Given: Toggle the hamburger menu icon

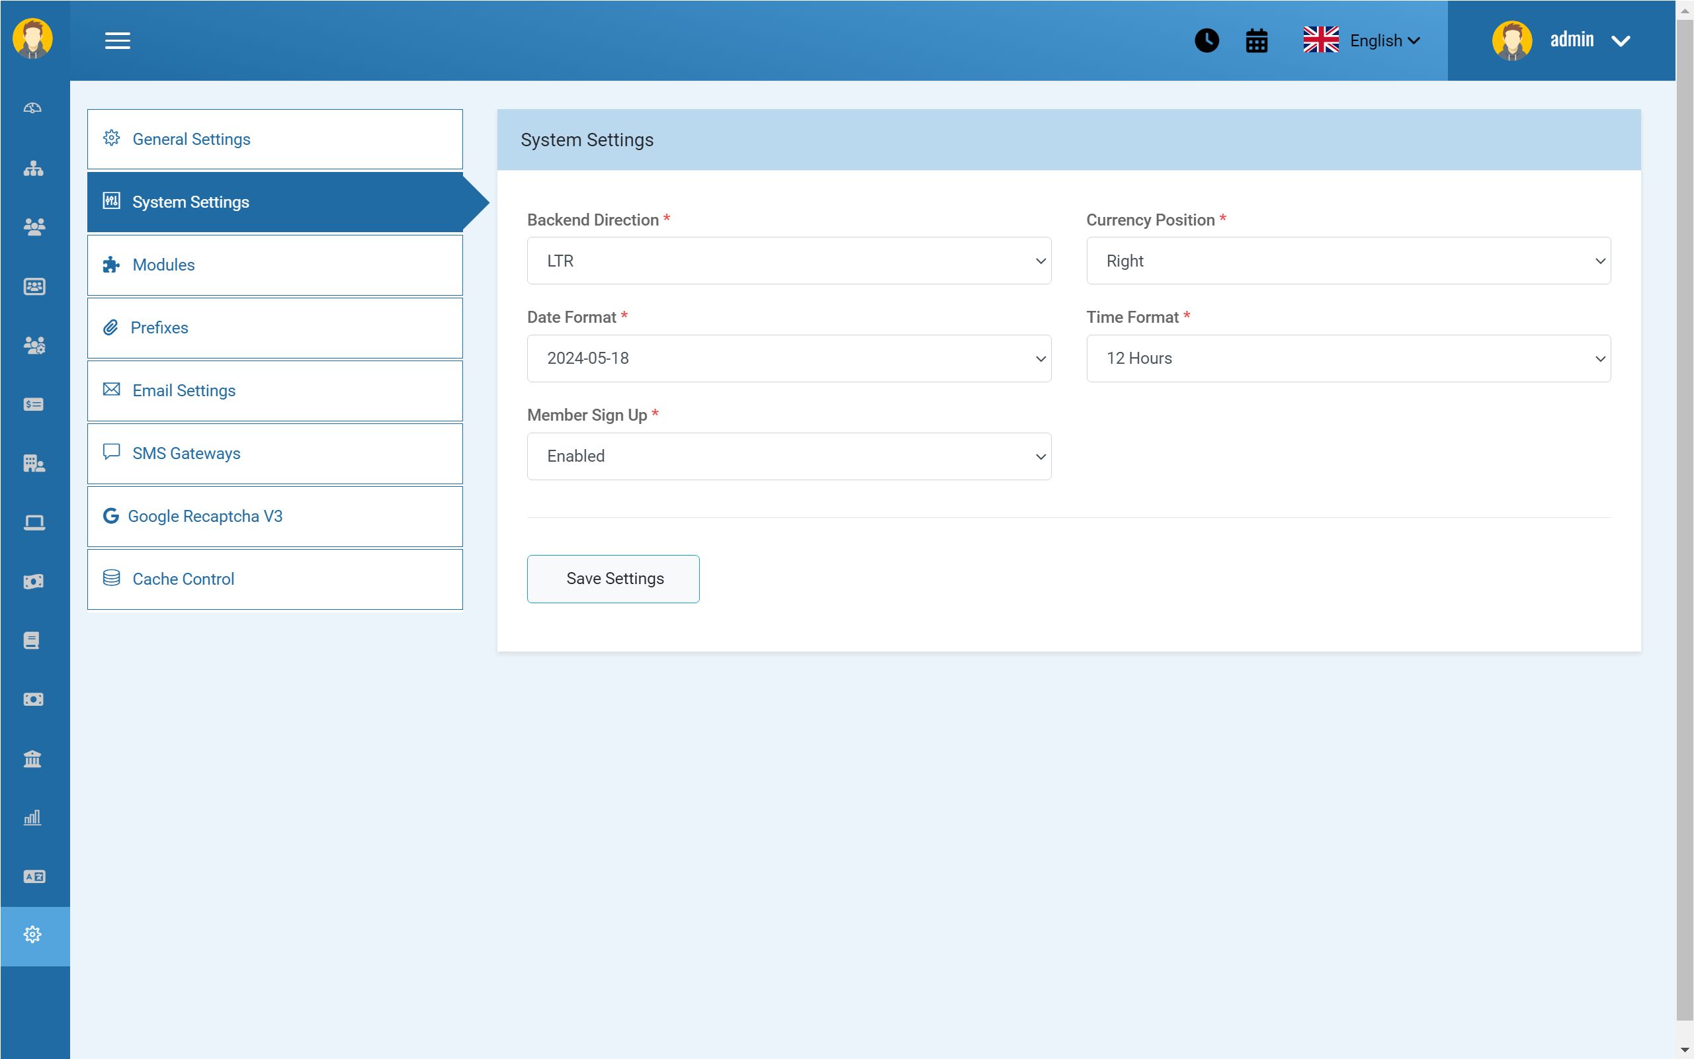Looking at the screenshot, I should [118, 40].
